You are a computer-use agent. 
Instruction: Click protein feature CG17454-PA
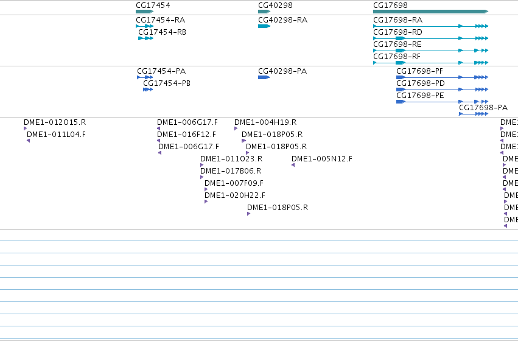145,77
